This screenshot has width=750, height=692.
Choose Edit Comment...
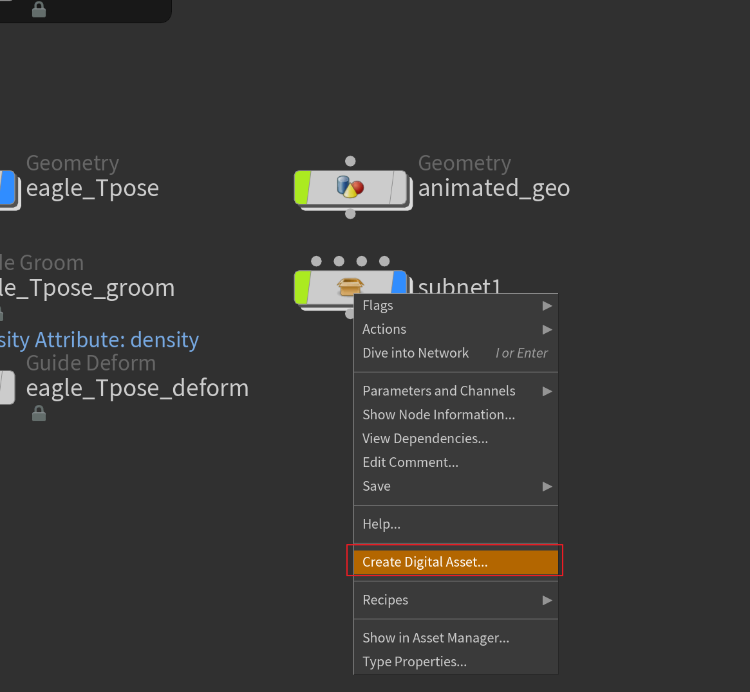pos(456,462)
